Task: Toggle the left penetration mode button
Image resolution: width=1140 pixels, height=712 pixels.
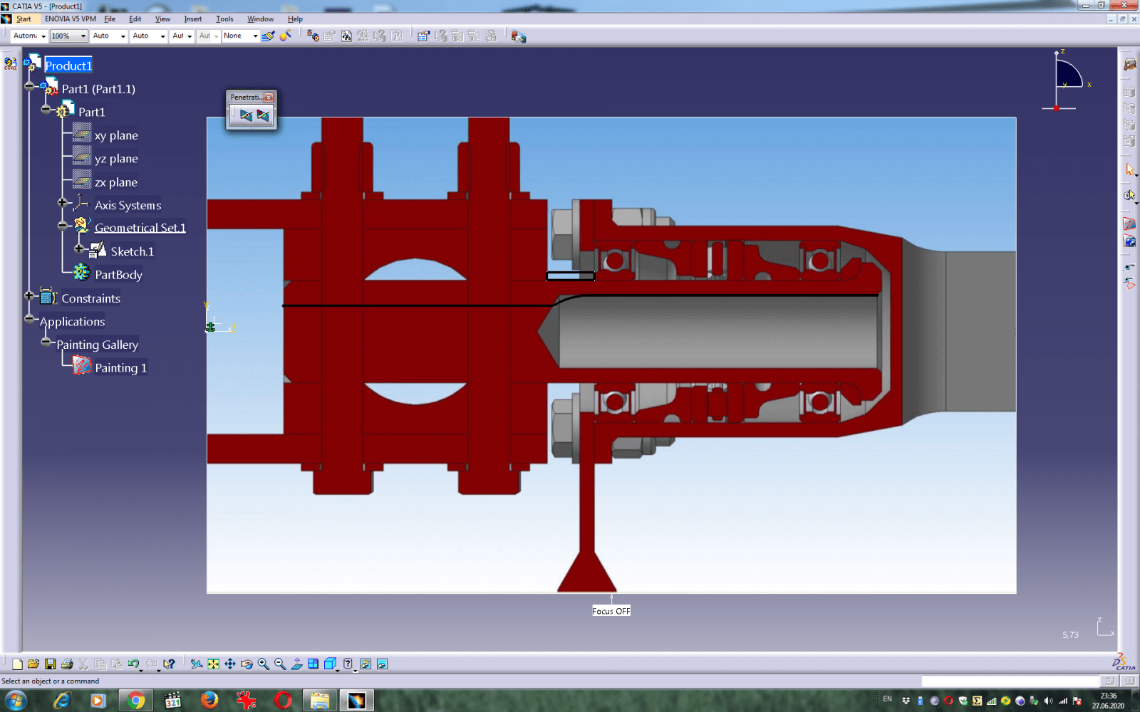Action: pos(246,115)
